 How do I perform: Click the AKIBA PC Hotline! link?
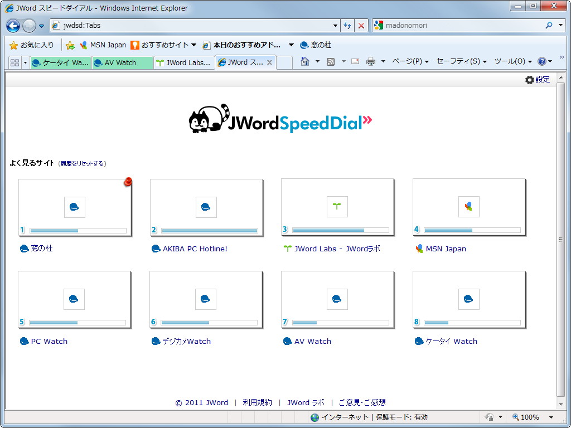coord(195,249)
